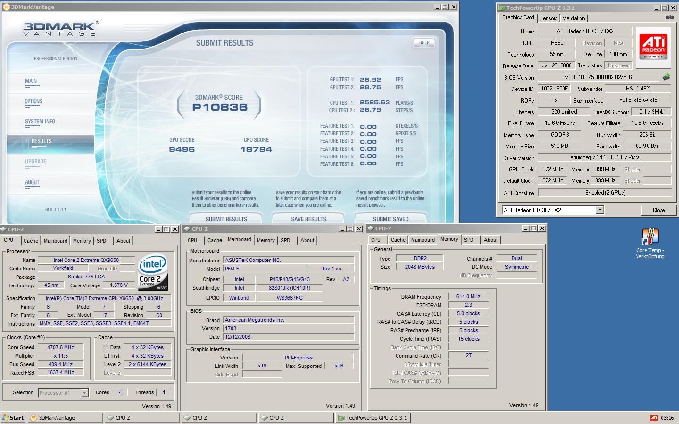Click BIOS Date value 12/12/2008
Viewport: 679px width, 424px height.
pos(289,337)
